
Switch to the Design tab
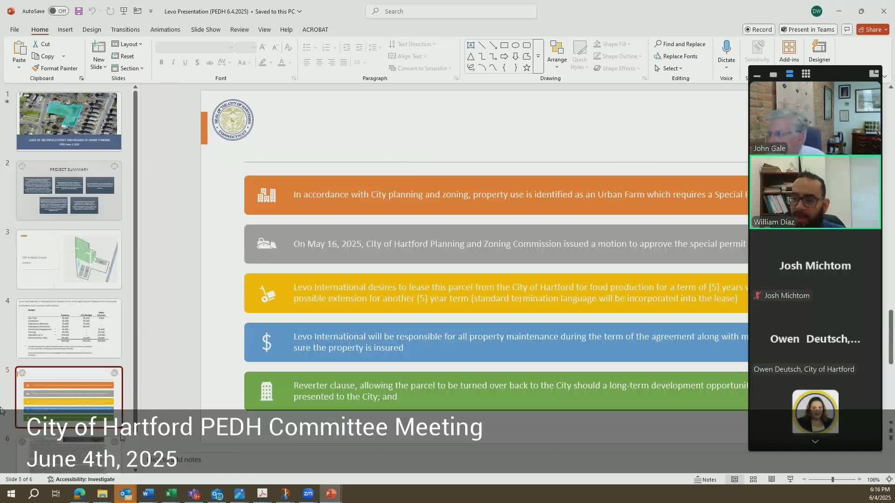[91, 29]
